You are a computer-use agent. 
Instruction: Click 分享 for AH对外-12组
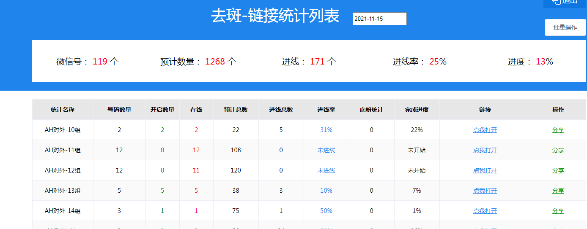coord(558,170)
